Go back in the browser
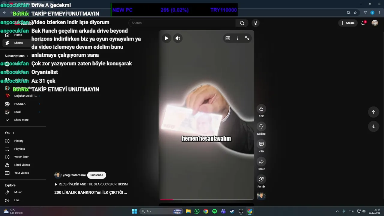This screenshot has width=384, height=216. (4, 13)
